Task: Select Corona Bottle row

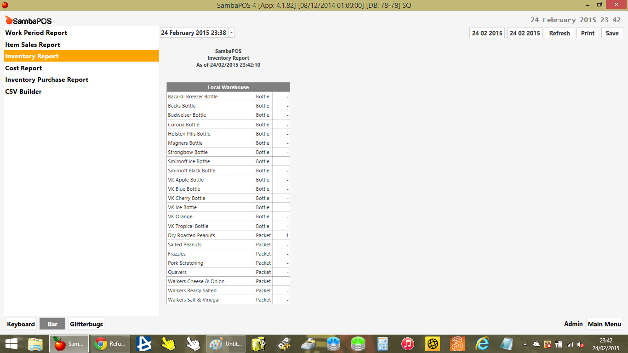Action: [x=228, y=125]
